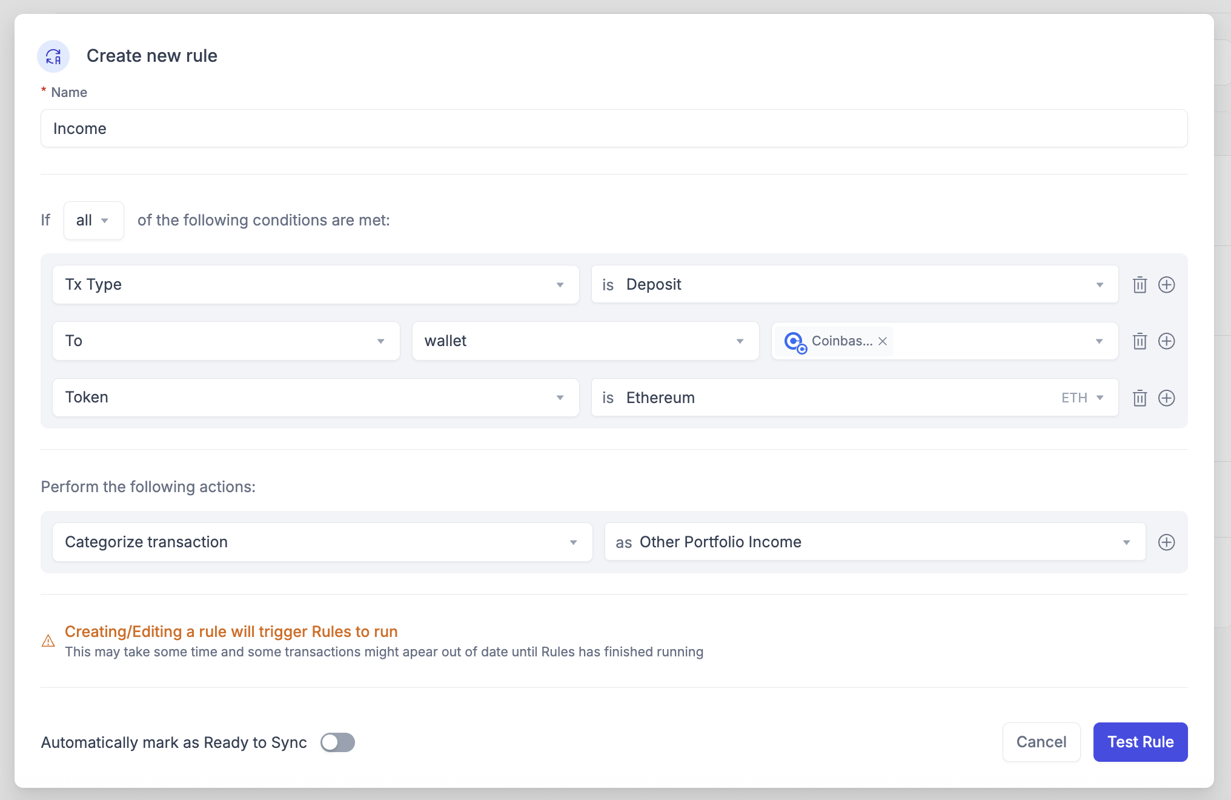Delete the To wallet condition row
Viewport: 1231px width, 800px height.
1140,341
